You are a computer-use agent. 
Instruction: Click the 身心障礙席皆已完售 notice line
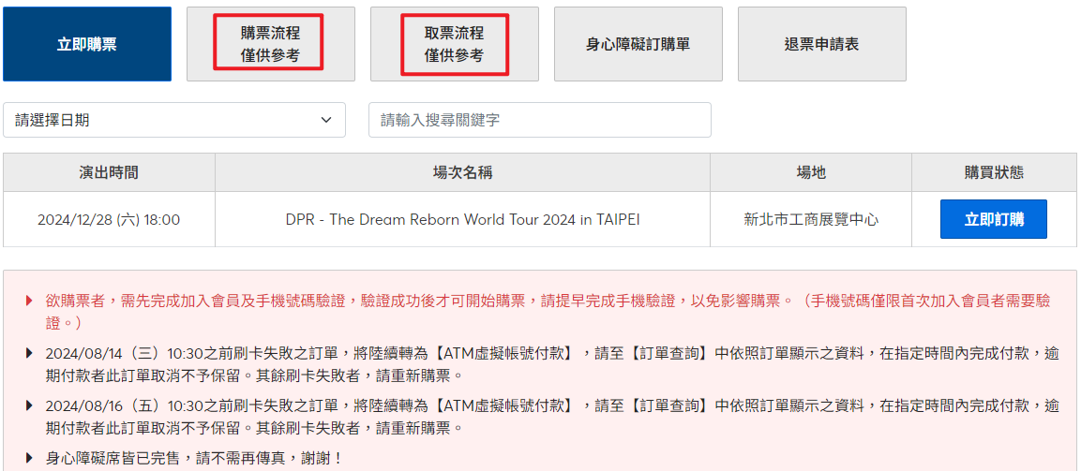194,457
